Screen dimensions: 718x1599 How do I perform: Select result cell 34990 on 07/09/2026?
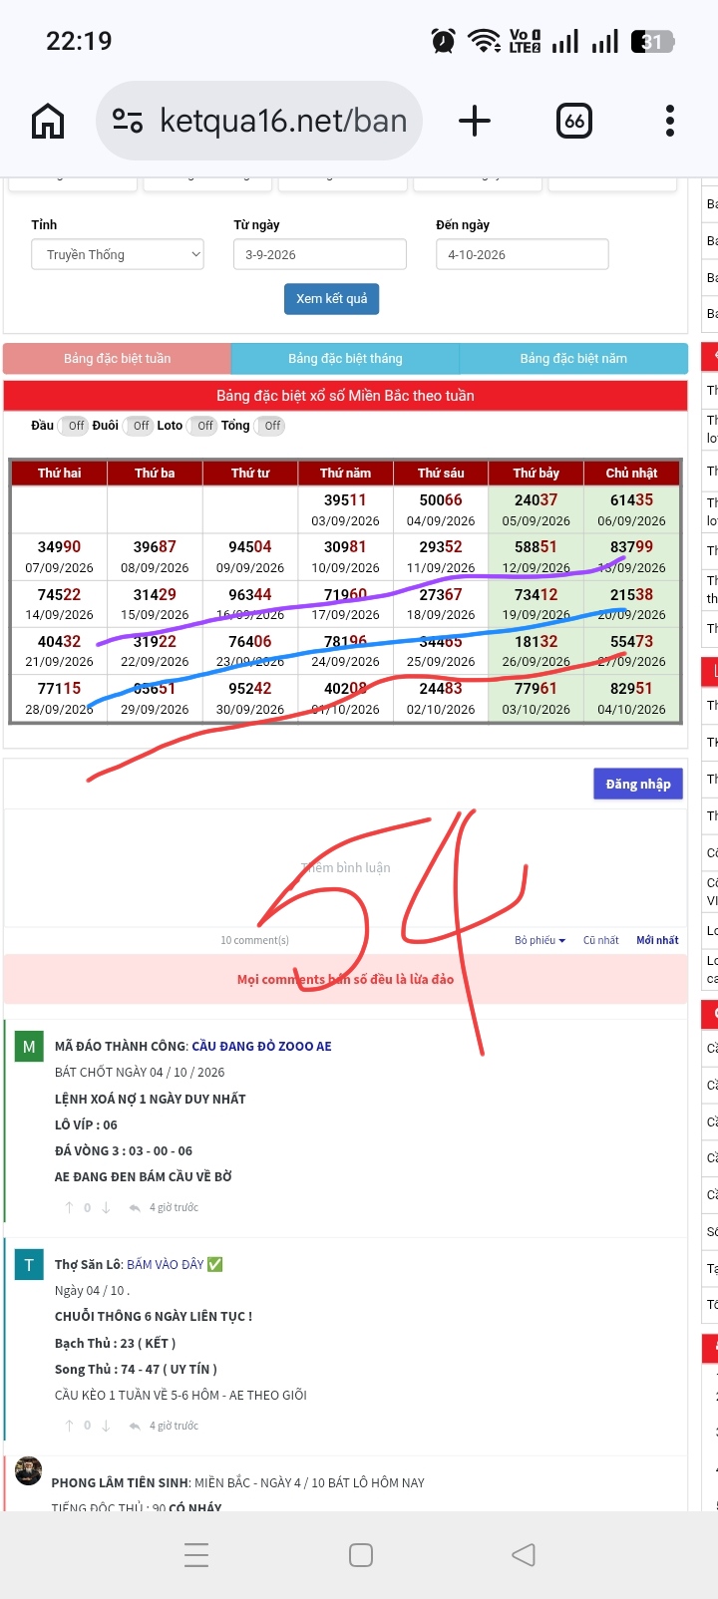click(60, 556)
